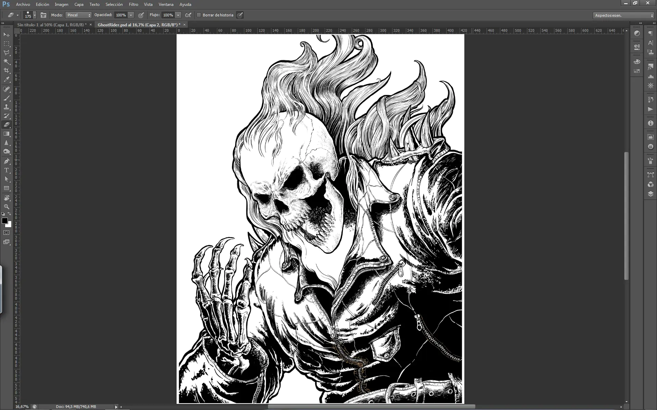
Task: Open the Histogram panel icon
Action: [x=650, y=76]
